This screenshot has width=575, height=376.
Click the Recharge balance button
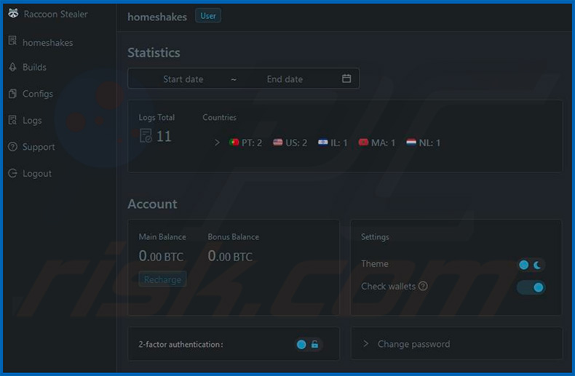[162, 279]
